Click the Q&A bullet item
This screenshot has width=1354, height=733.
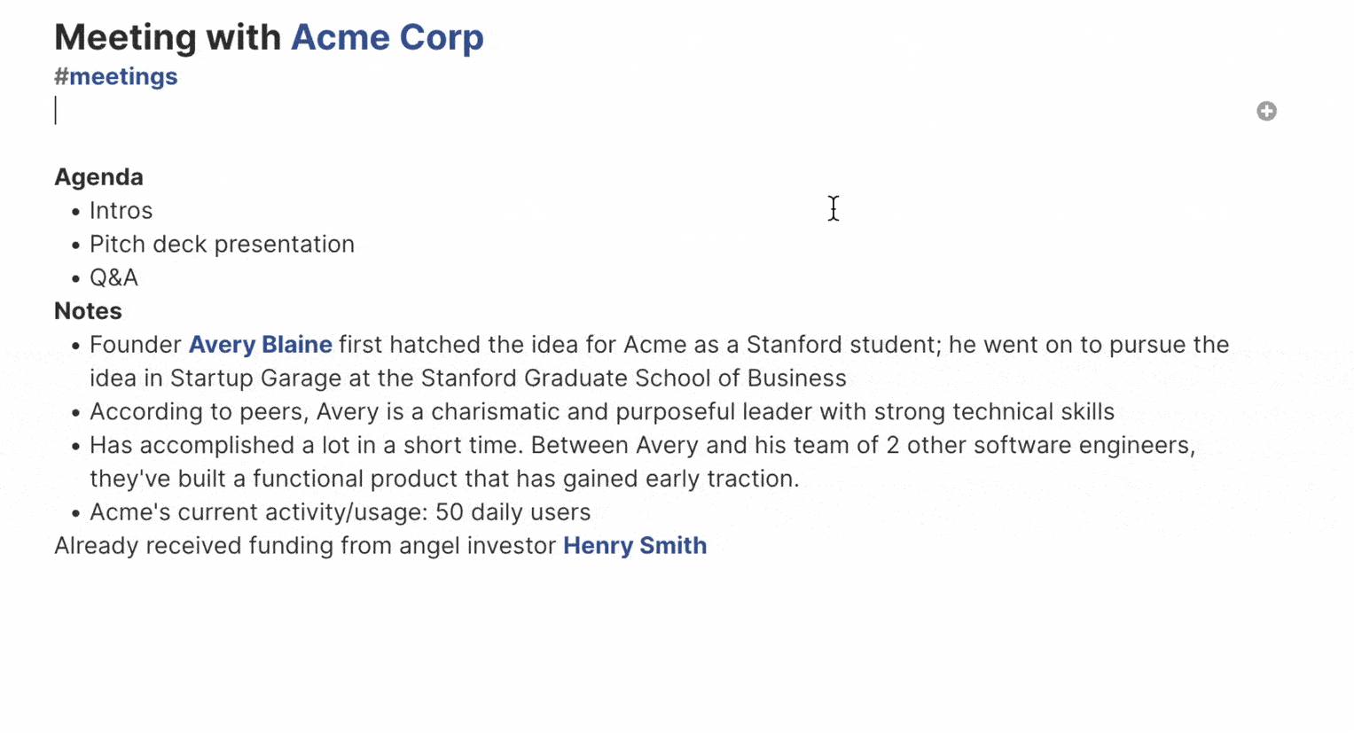click(113, 277)
